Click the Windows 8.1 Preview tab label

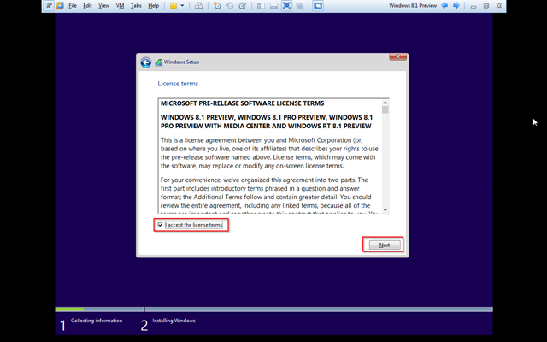click(413, 6)
